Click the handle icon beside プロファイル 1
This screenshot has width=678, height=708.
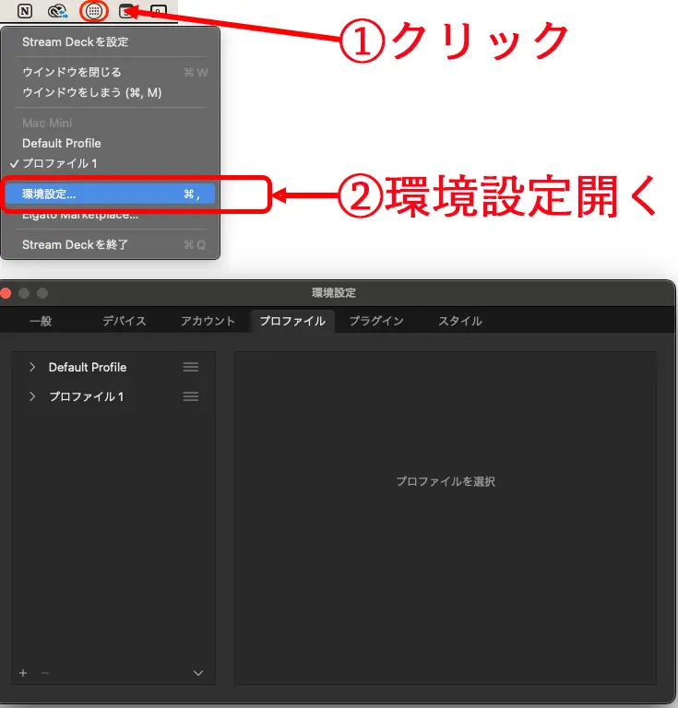[x=191, y=396]
